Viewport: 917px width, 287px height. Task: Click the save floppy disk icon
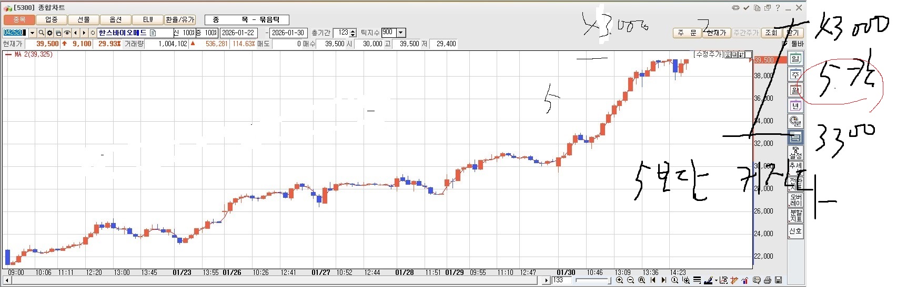click(778, 280)
